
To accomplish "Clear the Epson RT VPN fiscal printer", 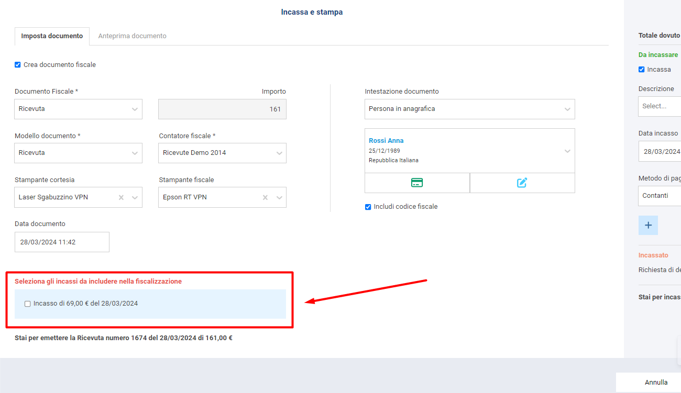I will pos(265,197).
